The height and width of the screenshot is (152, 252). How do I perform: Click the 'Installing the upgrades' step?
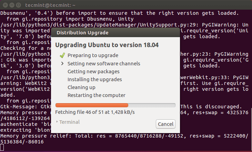94,79
